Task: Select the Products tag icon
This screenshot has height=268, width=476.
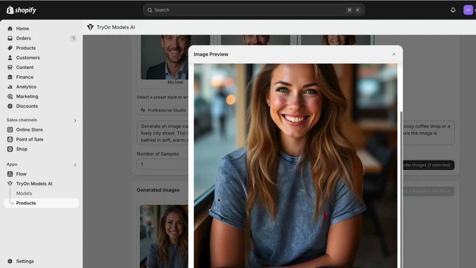Action: (x=10, y=48)
